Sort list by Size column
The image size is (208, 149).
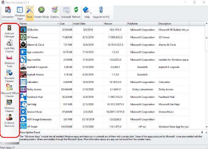pyautogui.click(x=66, y=24)
